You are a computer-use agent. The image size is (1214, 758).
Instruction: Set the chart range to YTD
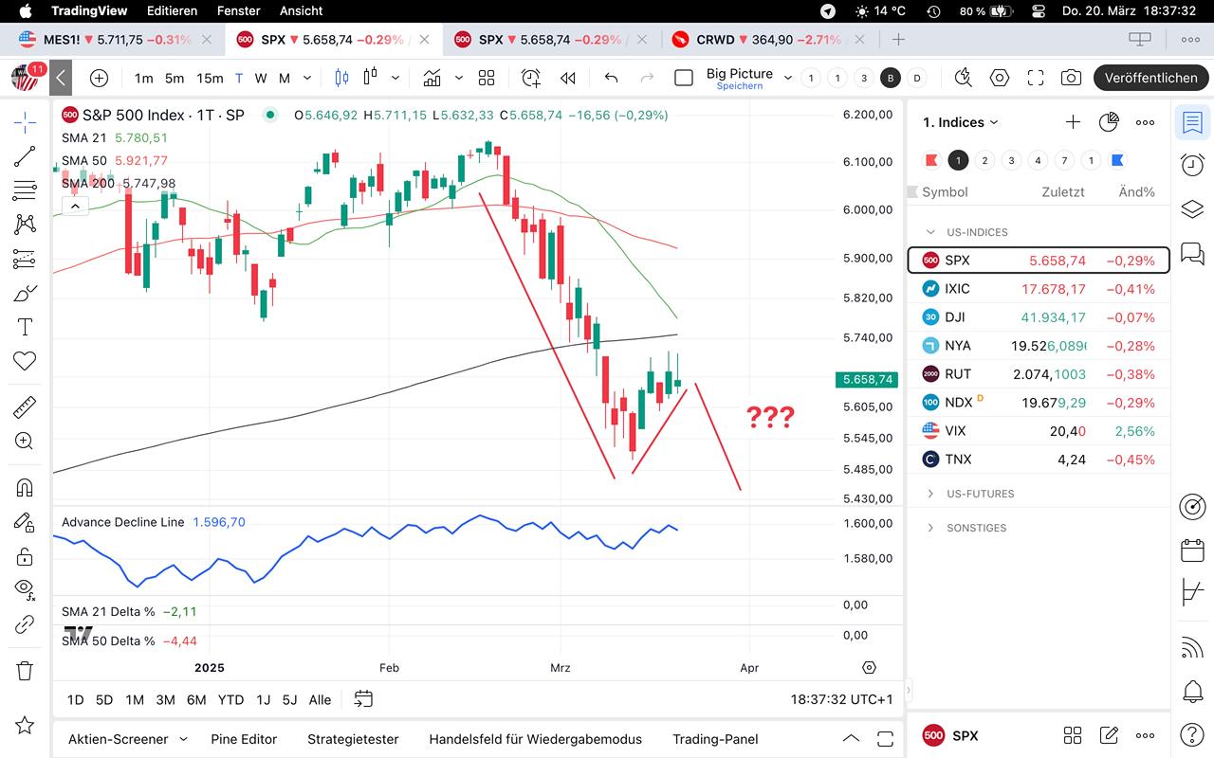230,699
